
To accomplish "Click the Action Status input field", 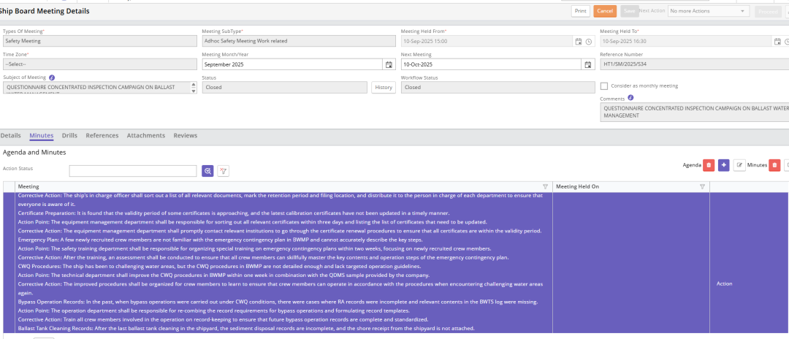I will (133, 171).
